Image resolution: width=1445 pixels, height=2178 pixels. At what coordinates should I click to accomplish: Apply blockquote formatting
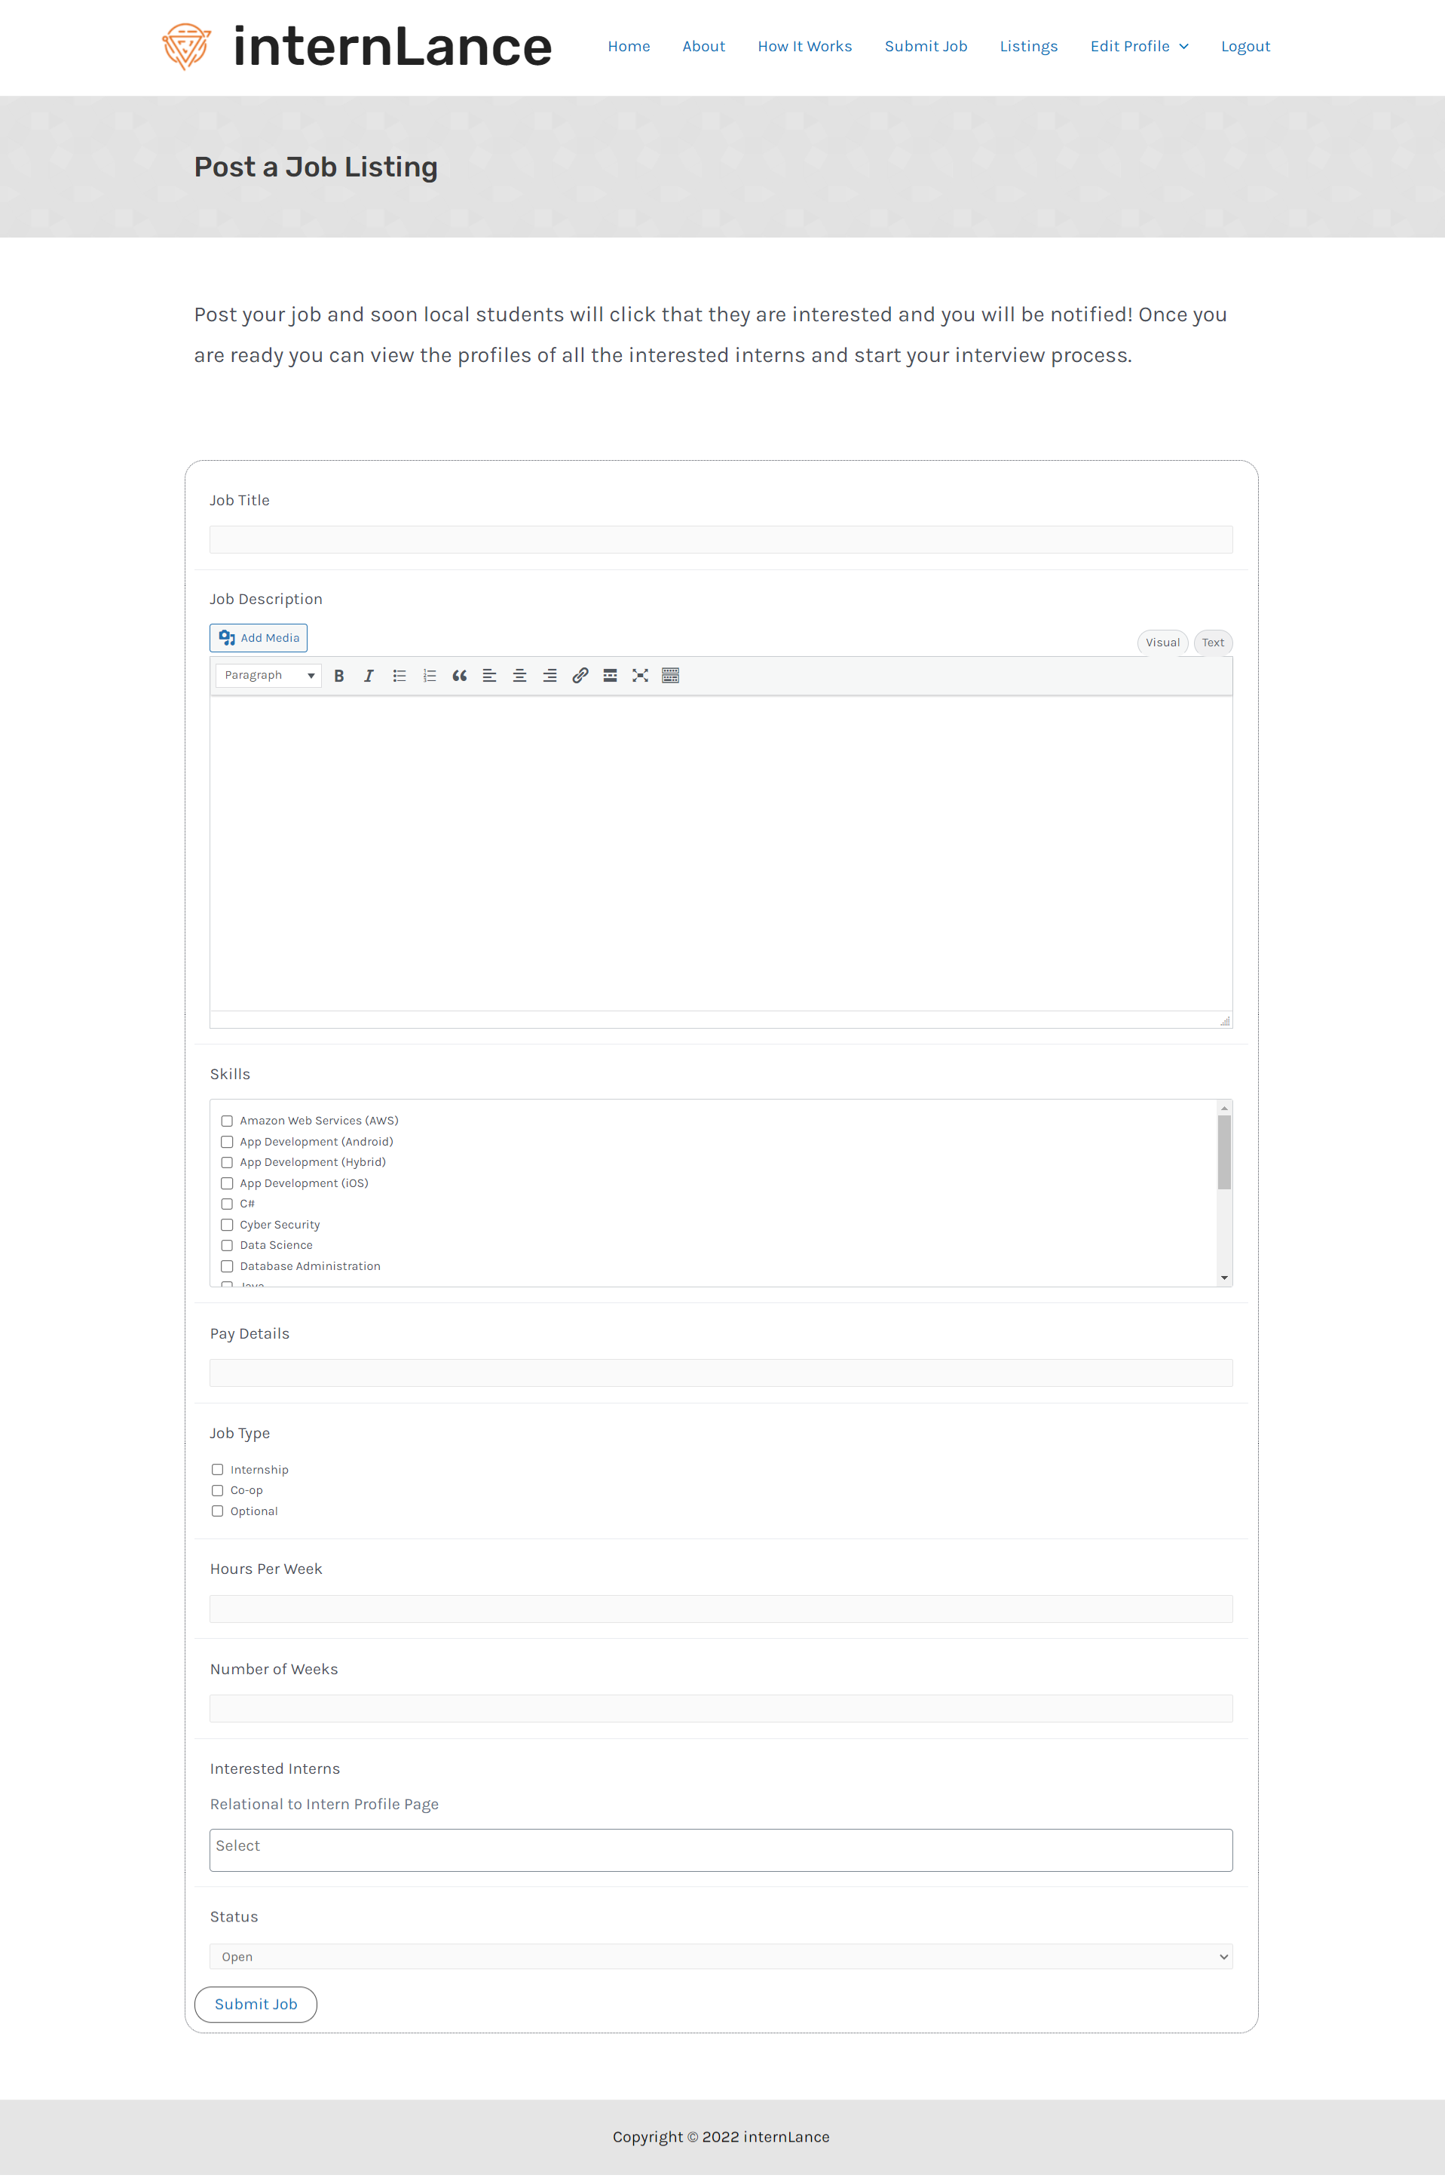point(460,676)
